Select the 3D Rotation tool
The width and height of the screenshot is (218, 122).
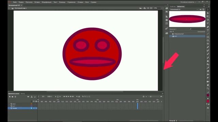coord(208,20)
